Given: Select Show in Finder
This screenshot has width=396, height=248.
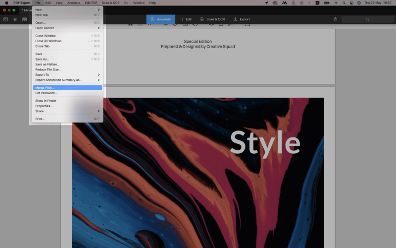Looking at the screenshot, I should pos(67,101).
